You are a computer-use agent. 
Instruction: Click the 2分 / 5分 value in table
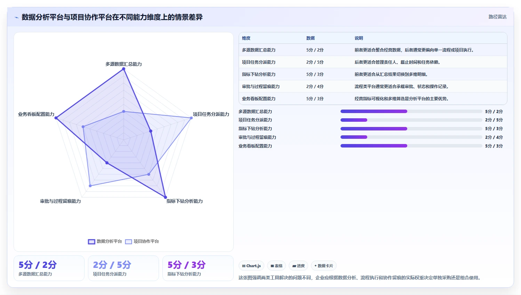pyautogui.click(x=315, y=62)
